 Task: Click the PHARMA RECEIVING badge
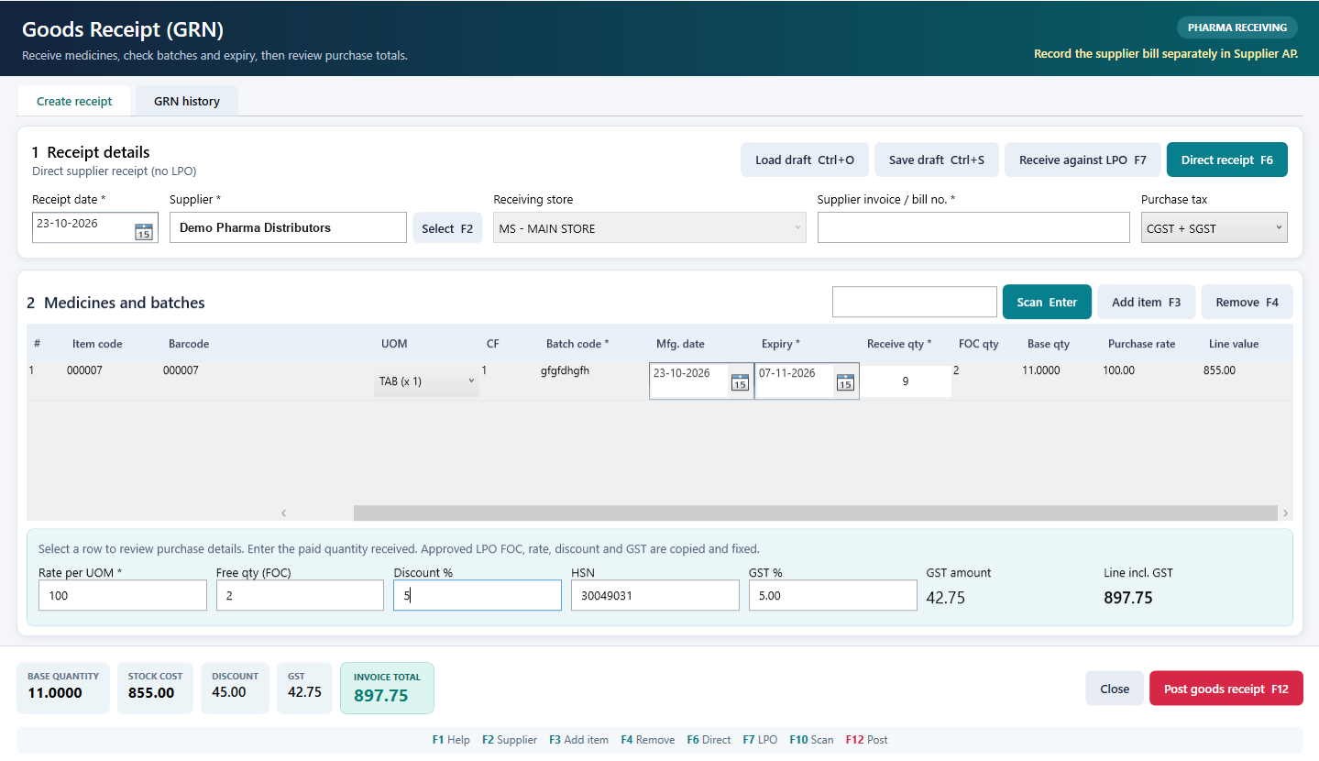[1237, 28]
